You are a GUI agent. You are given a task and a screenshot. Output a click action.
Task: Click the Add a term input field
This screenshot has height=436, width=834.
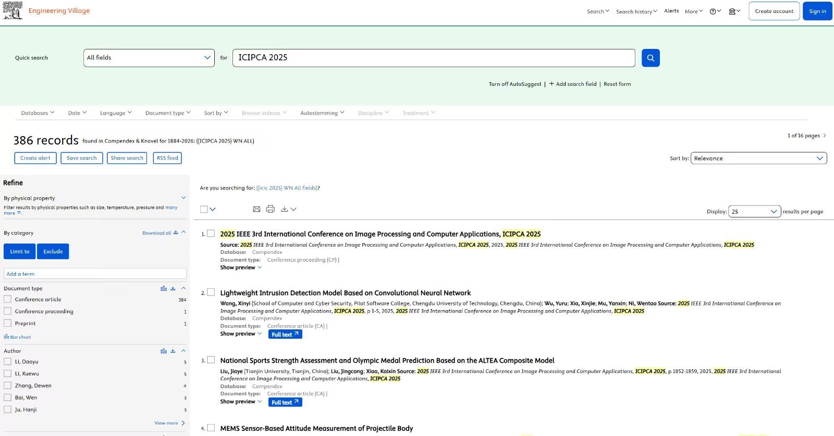[95, 274]
